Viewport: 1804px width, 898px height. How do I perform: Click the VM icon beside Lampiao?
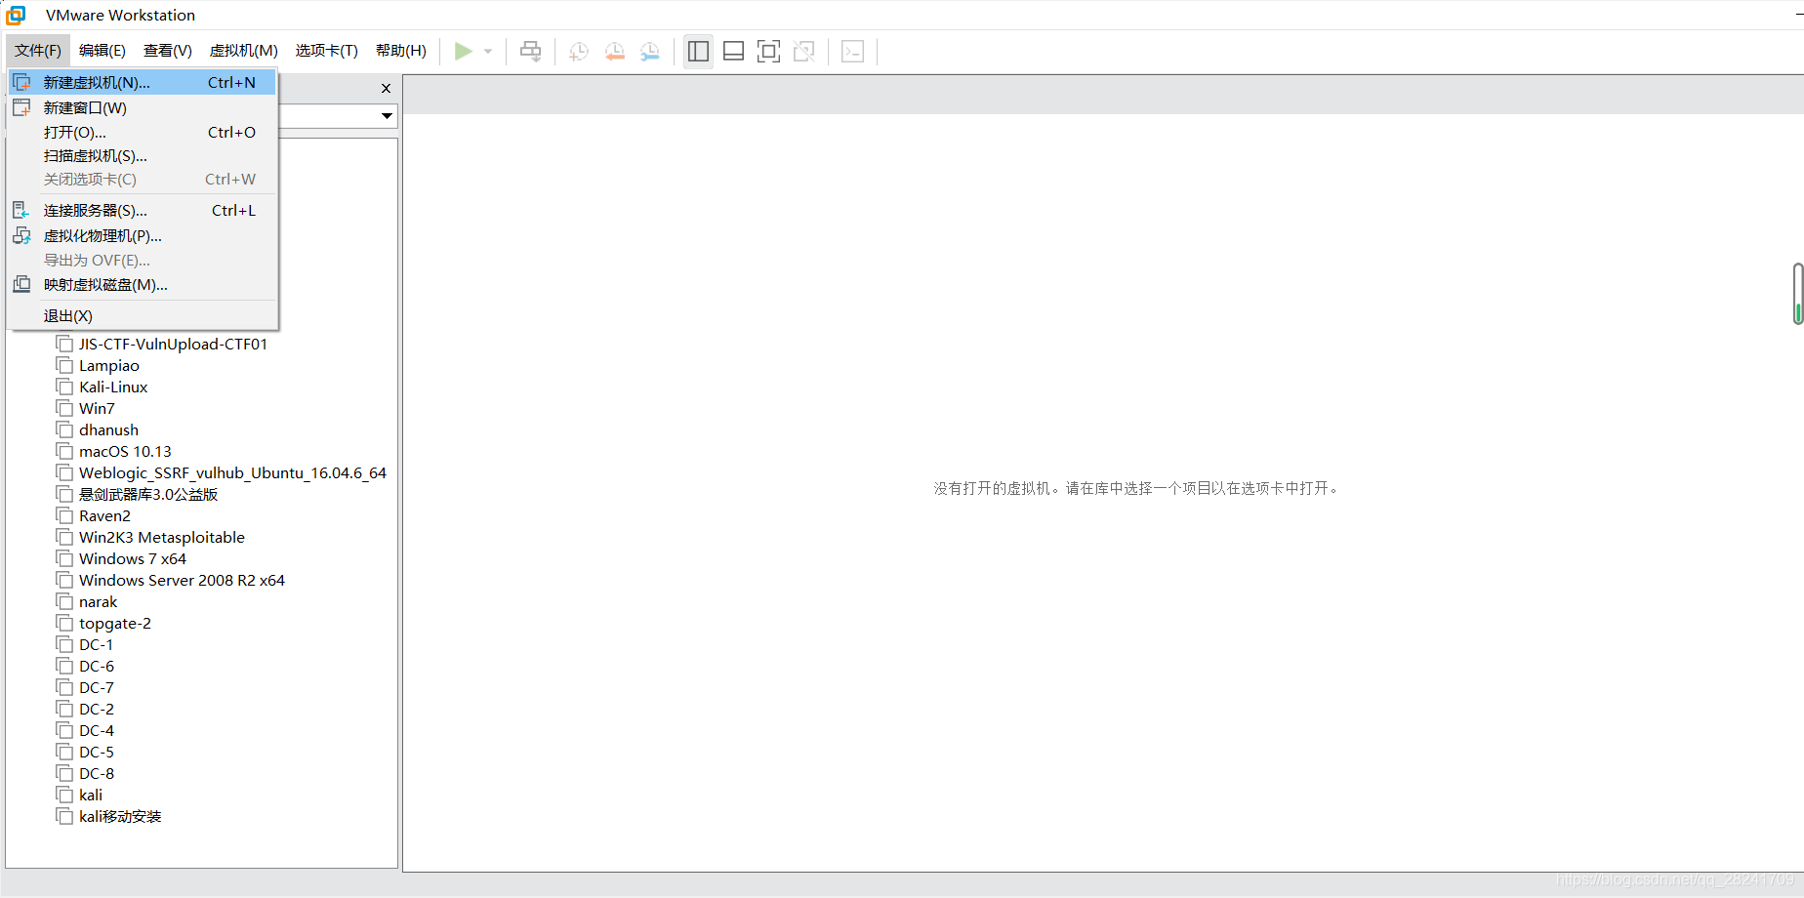coord(64,365)
